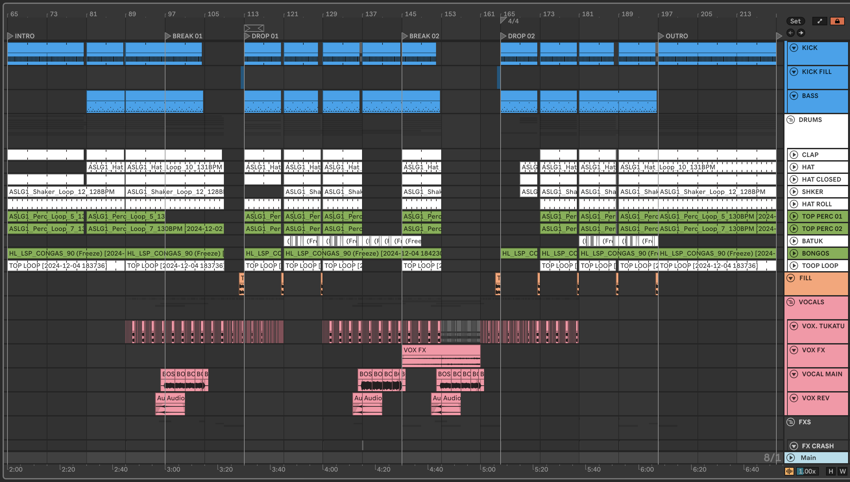Select ASLG1_Hat_Loop_10_131BPM clip near bar 89
This screenshot has width=850, height=482.
175,167
